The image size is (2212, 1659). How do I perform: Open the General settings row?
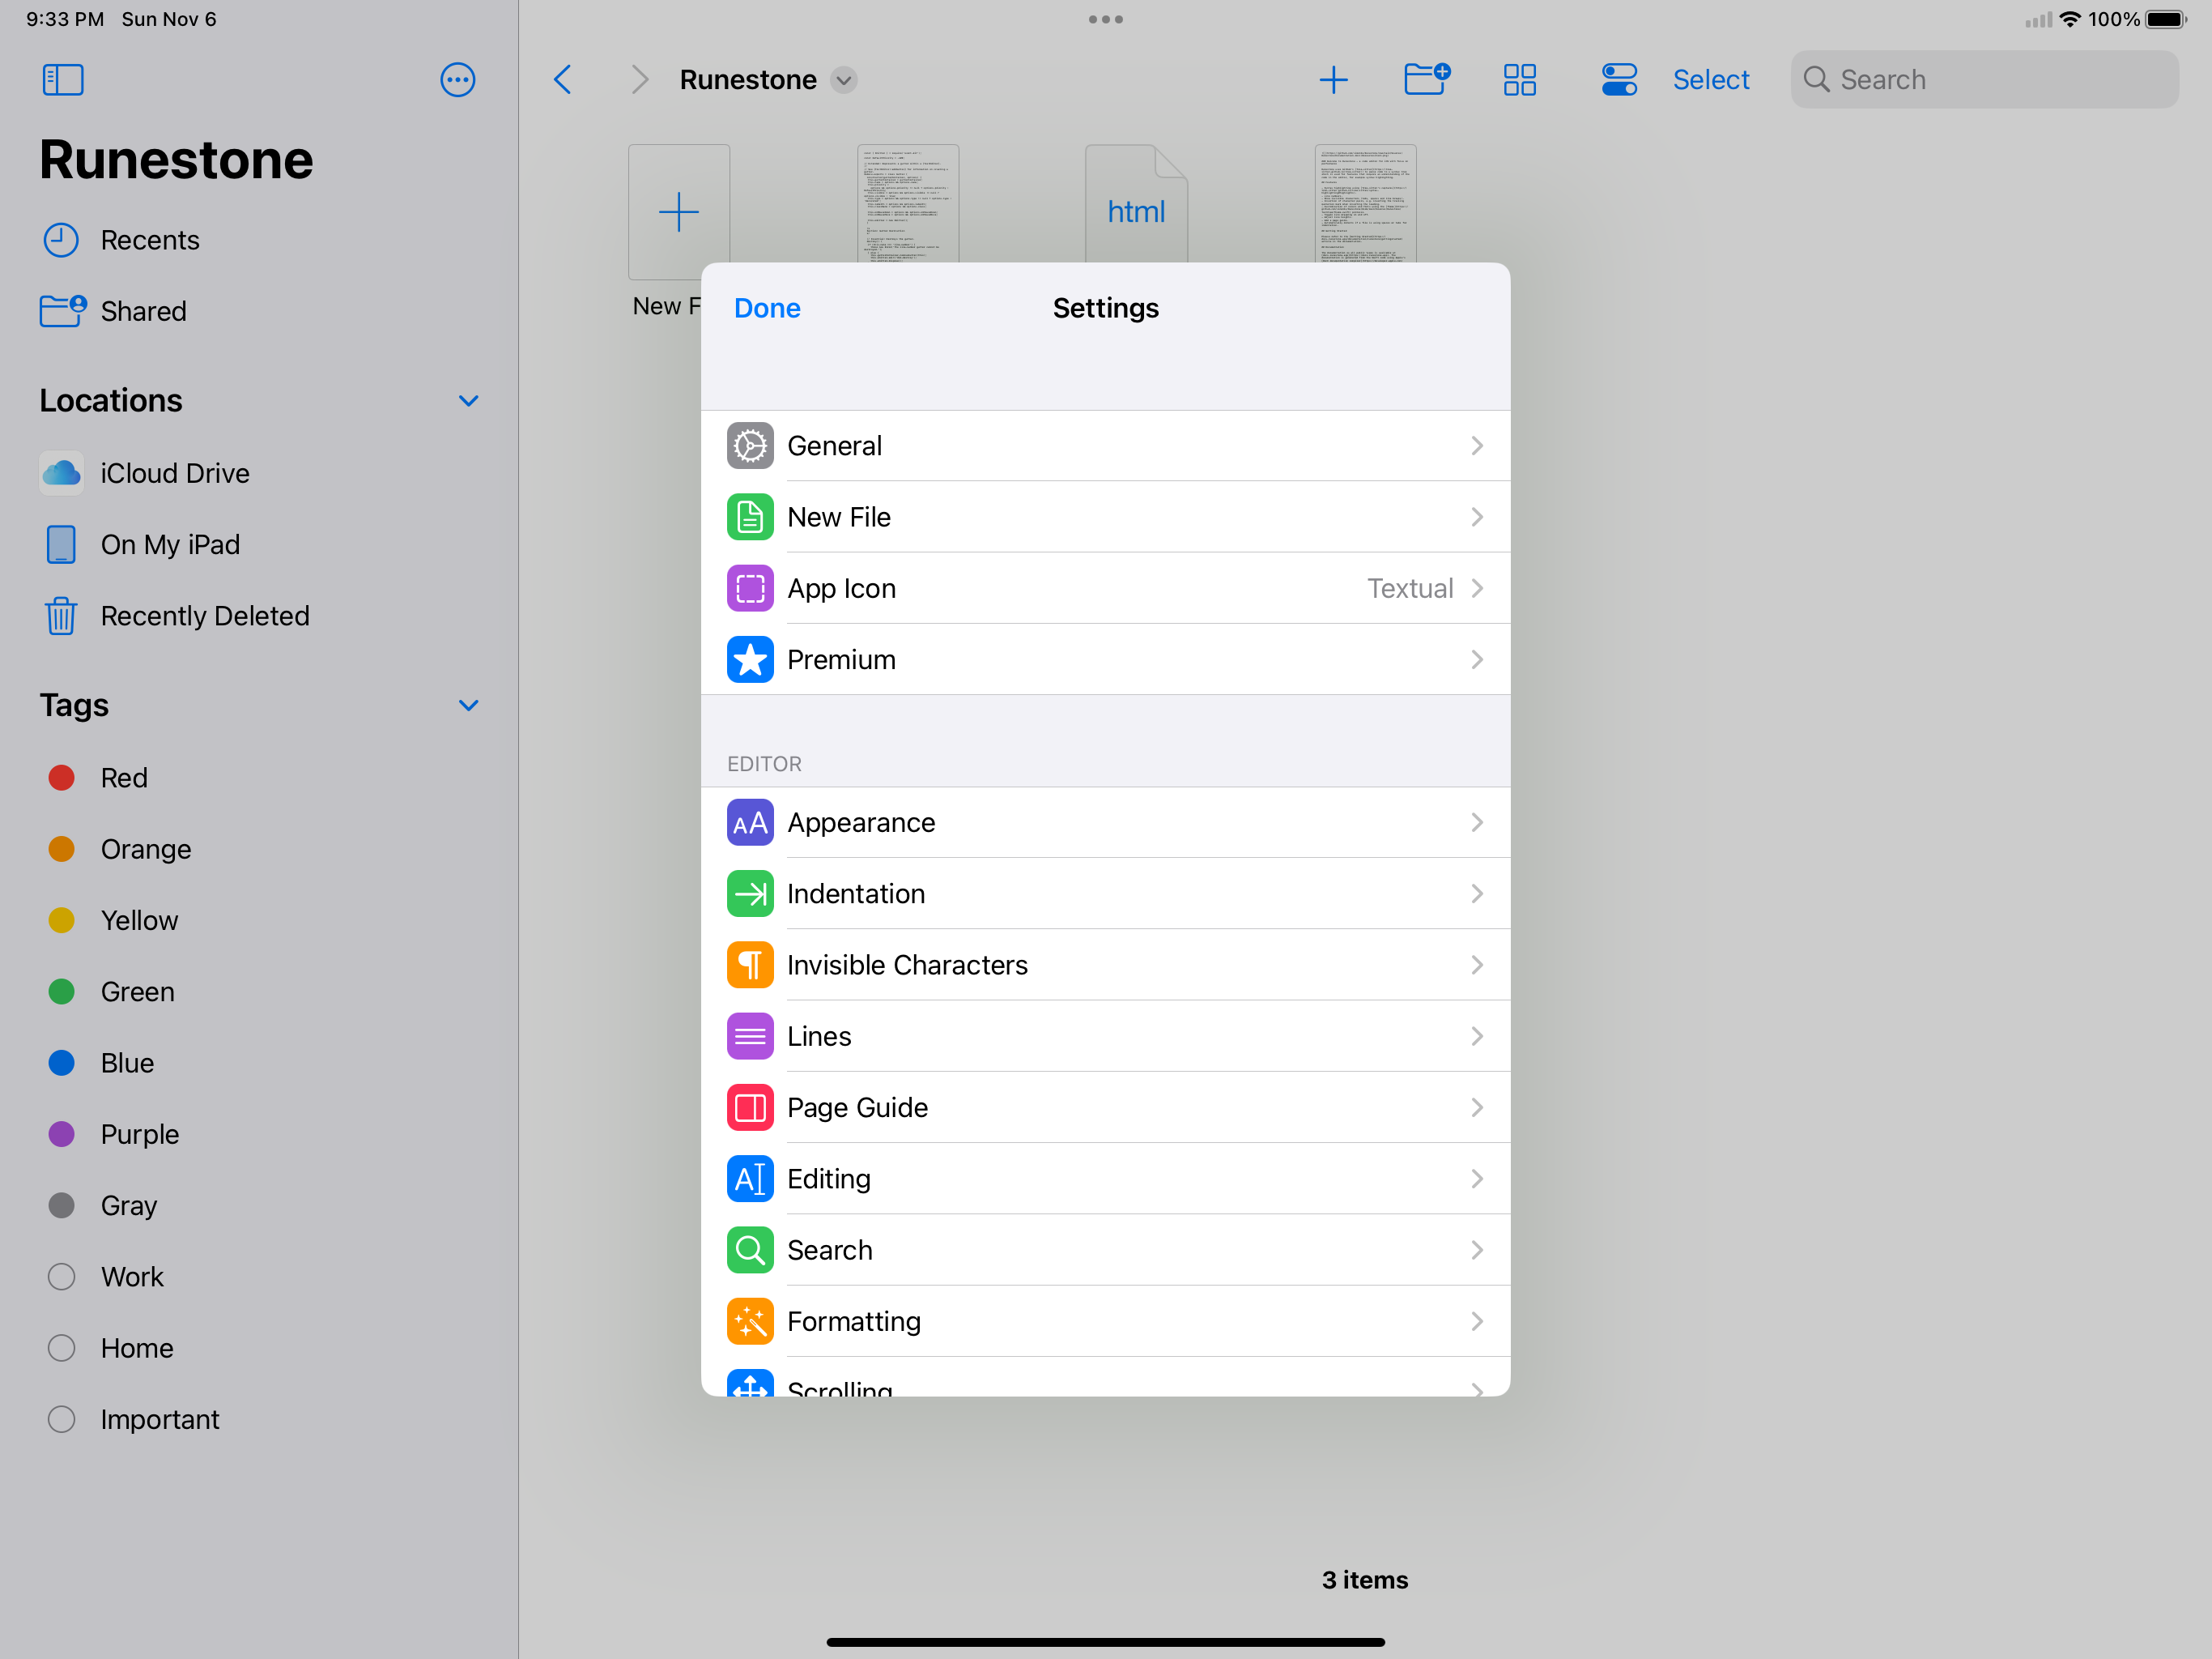1104,446
